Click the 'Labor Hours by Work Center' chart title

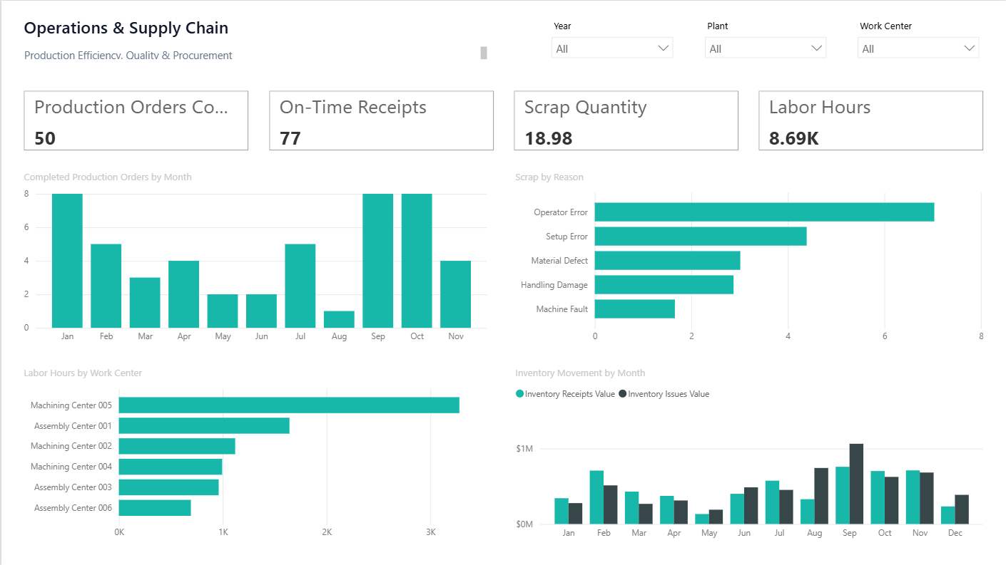83,373
